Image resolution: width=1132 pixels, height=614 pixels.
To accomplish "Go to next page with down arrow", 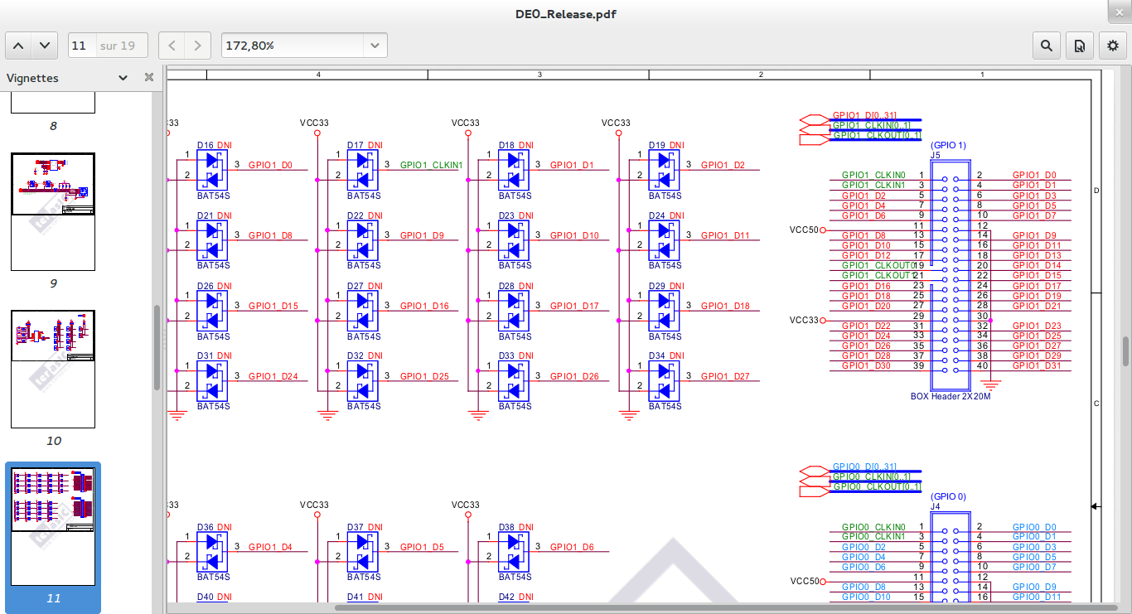I will pyautogui.click(x=45, y=46).
